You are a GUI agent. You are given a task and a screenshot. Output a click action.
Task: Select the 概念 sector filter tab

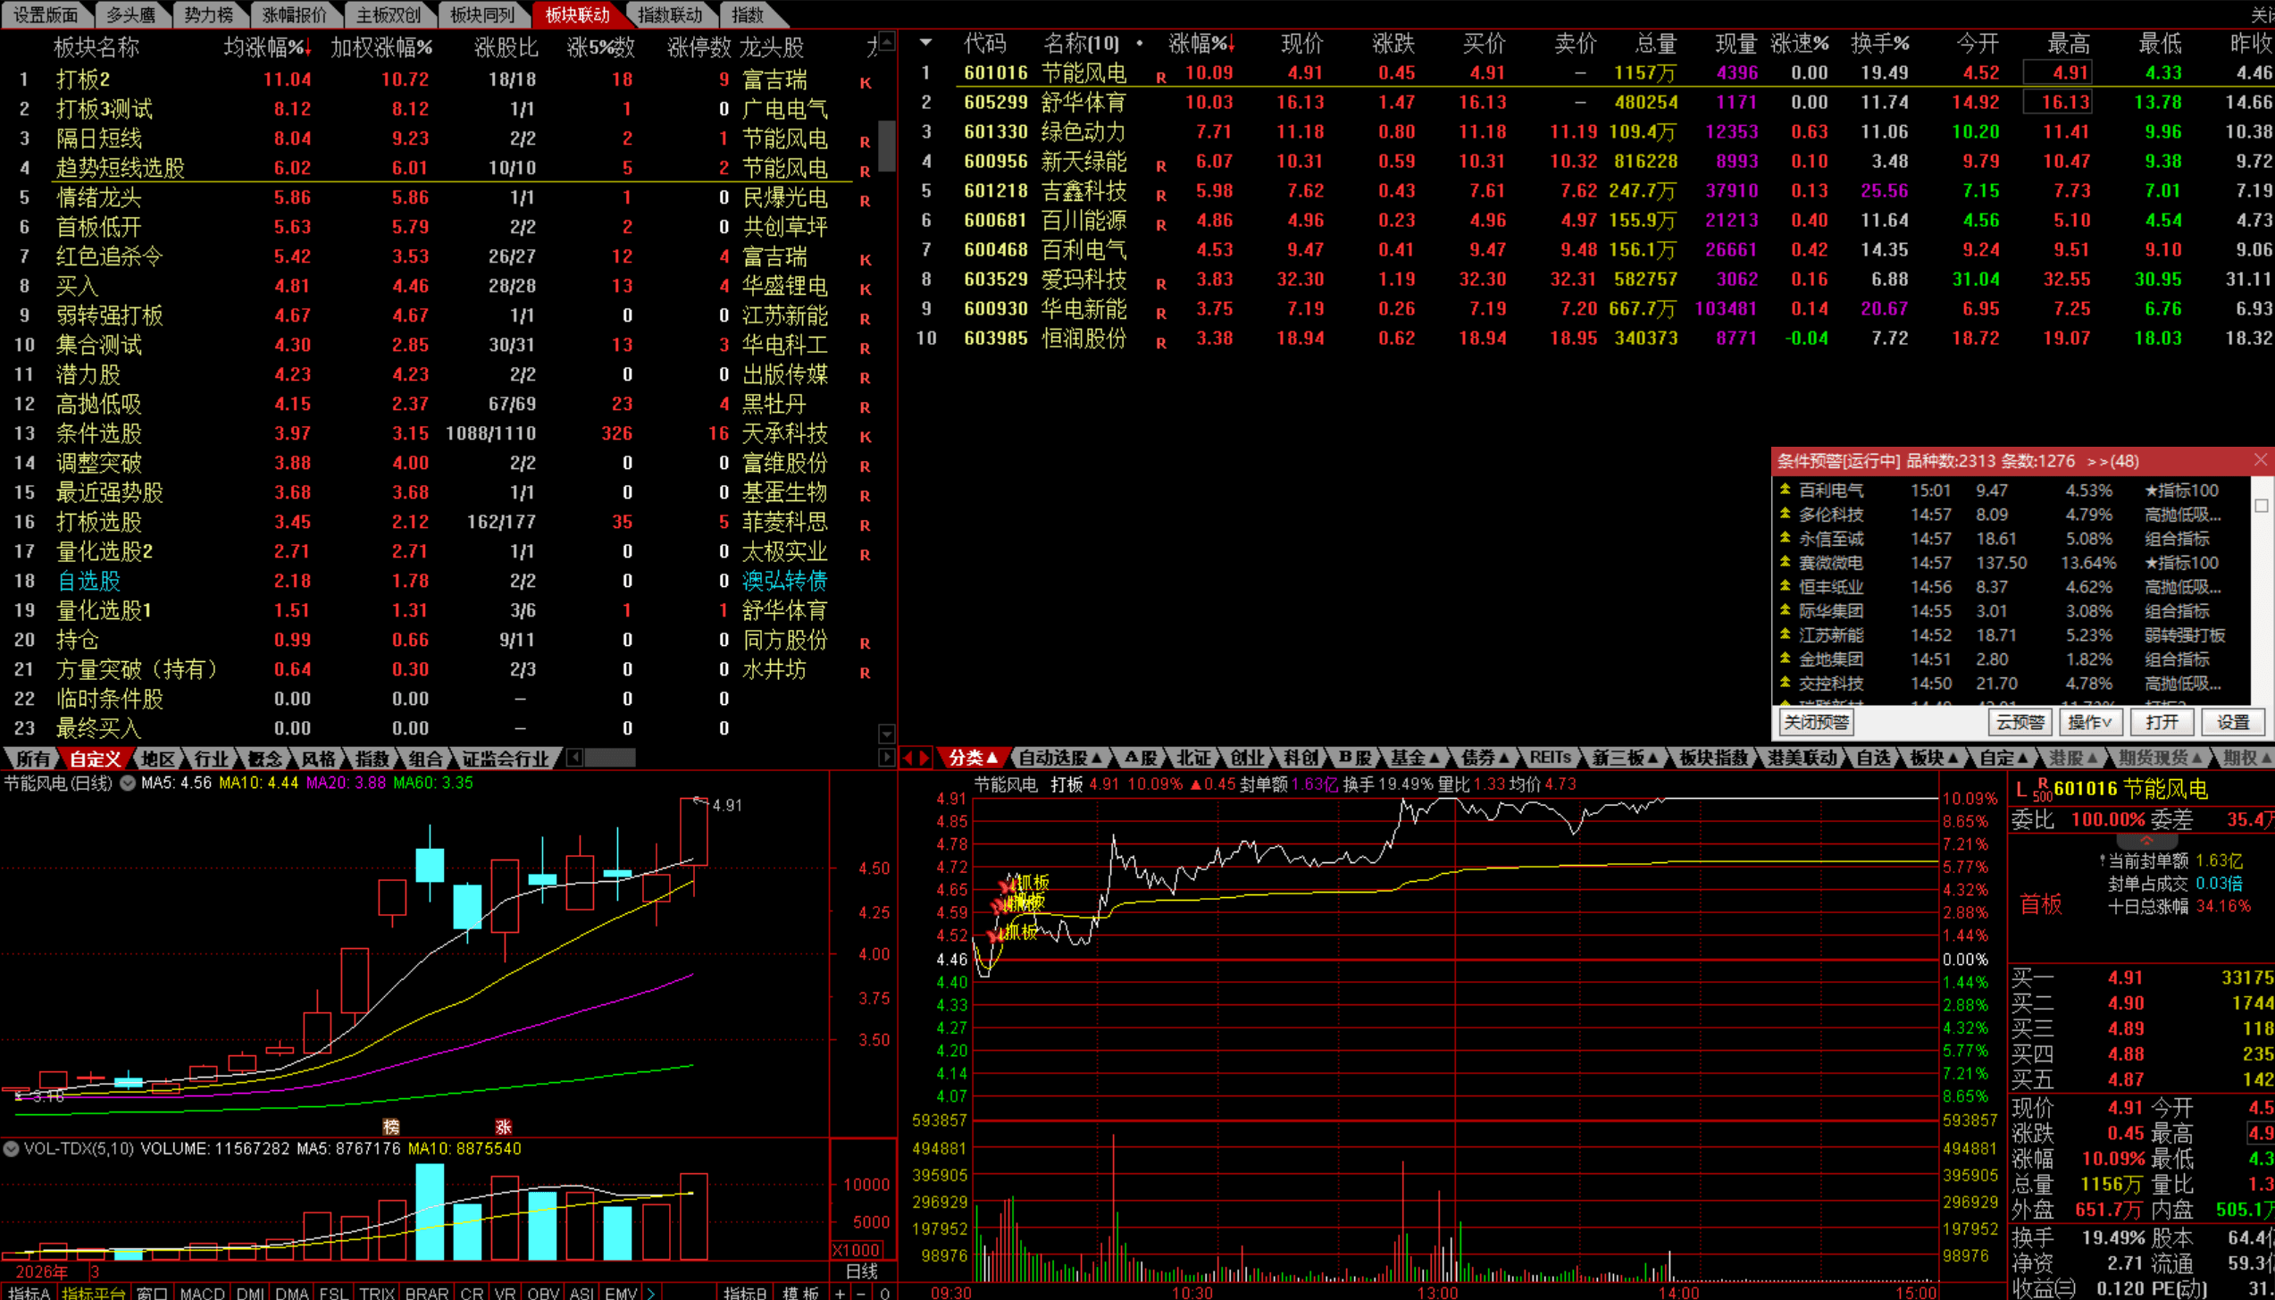[x=265, y=759]
